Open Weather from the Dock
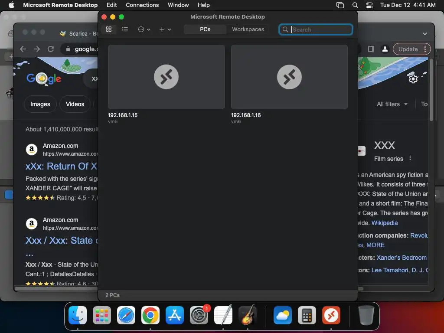Viewport: 444px width, 333px height. 283,315
